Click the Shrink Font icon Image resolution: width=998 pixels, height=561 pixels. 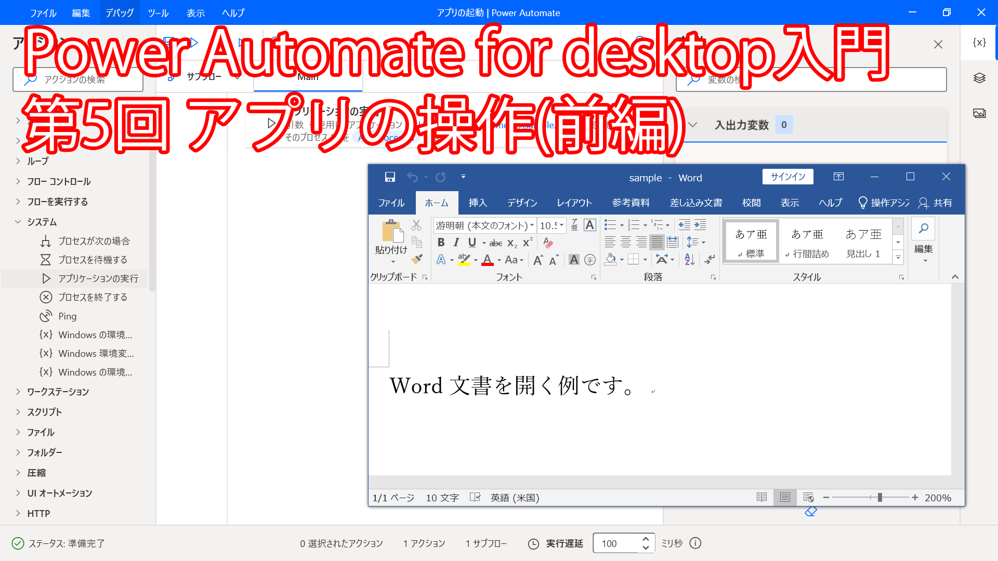(554, 260)
